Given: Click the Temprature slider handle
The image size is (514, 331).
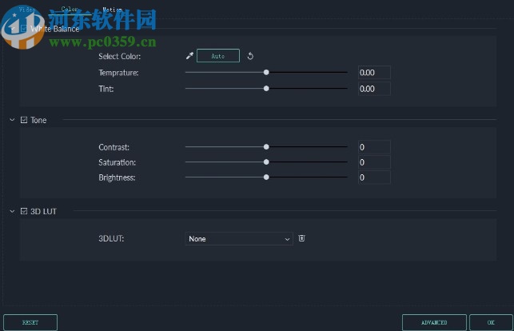Looking at the screenshot, I should coord(266,72).
